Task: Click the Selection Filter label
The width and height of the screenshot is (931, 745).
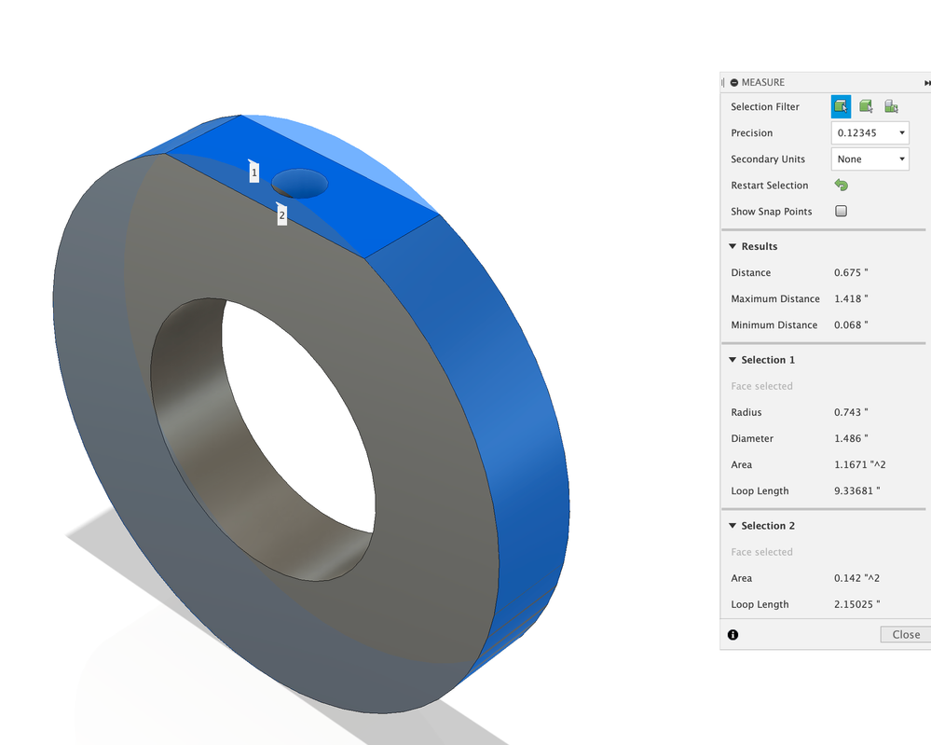Action: pyautogui.click(x=765, y=107)
